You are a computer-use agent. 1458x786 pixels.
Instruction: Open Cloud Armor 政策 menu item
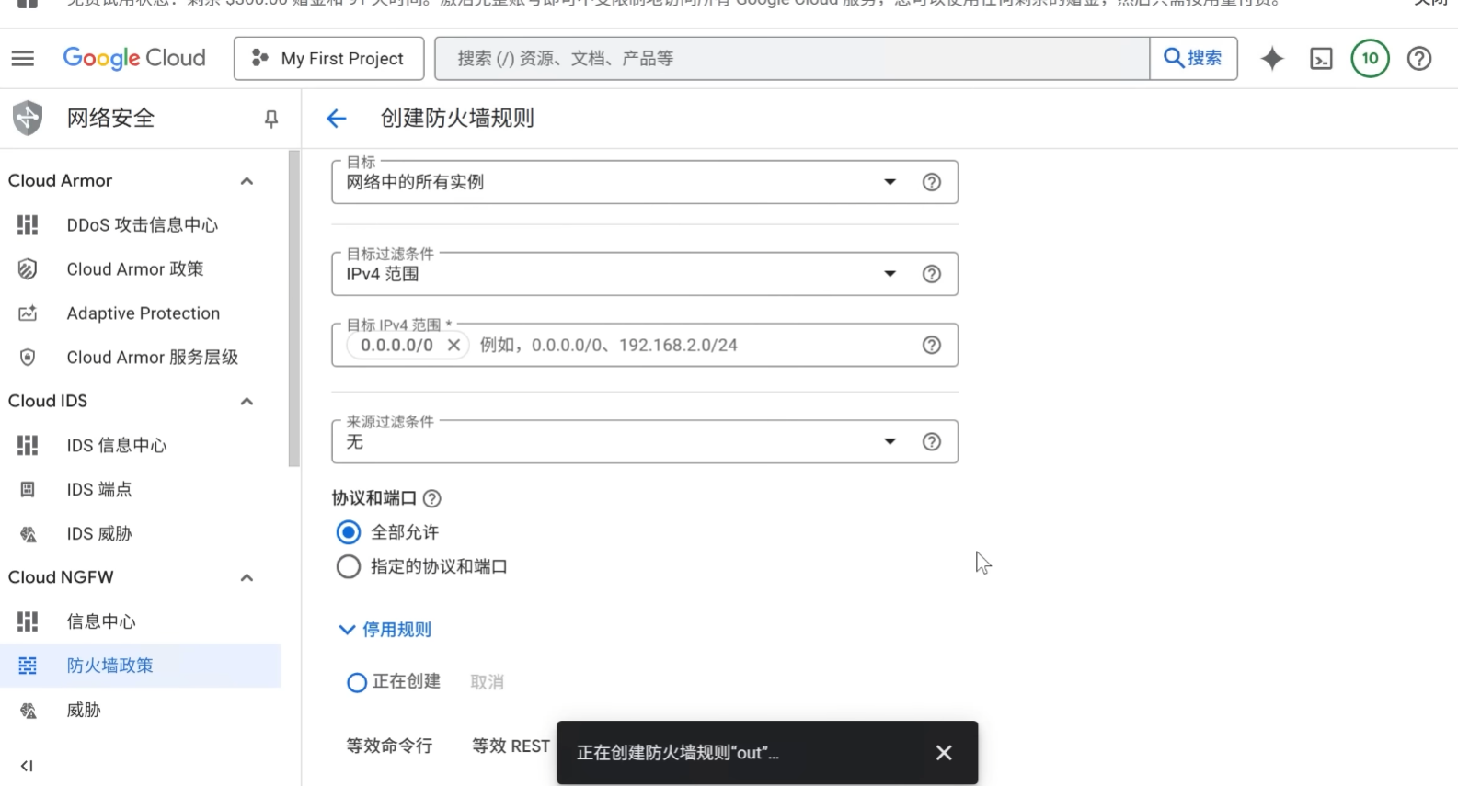tap(141, 269)
